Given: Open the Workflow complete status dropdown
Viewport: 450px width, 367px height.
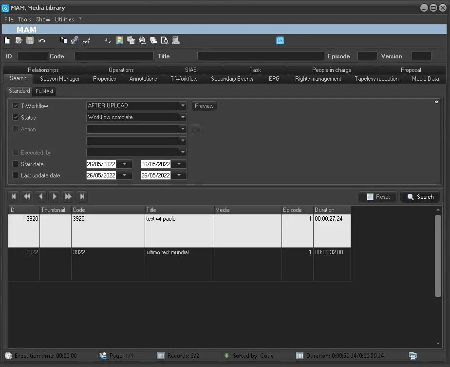Looking at the screenshot, I should 183,117.
